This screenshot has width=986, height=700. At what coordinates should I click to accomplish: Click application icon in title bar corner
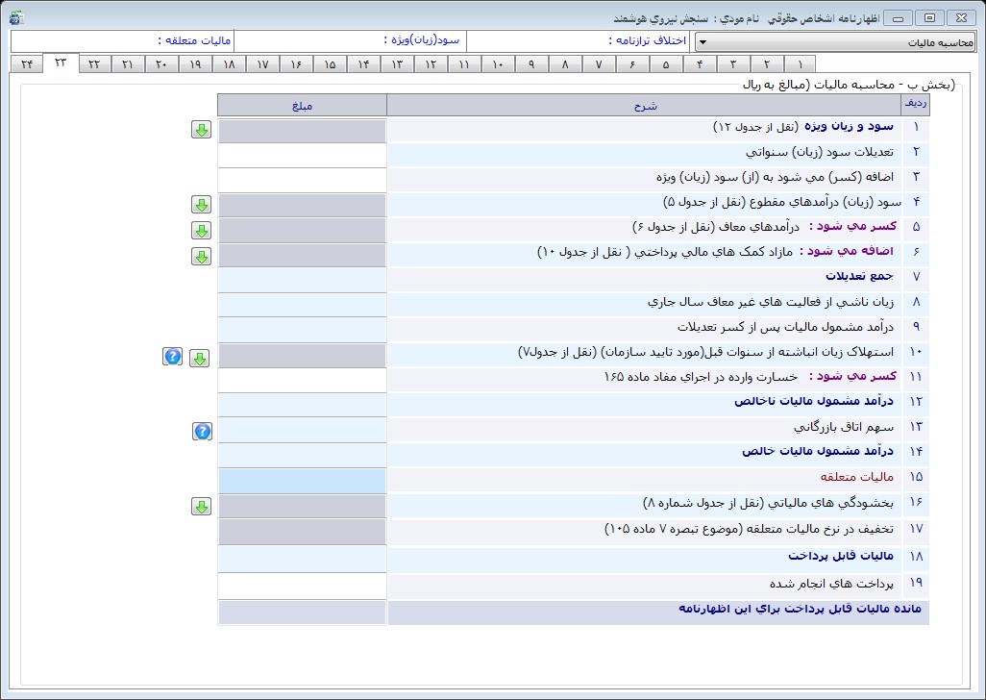click(x=16, y=18)
